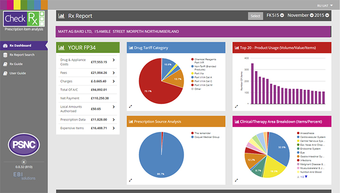Expand the Expensive Items row chevron
The image size is (340, 193).
click(x=114, y=128)
